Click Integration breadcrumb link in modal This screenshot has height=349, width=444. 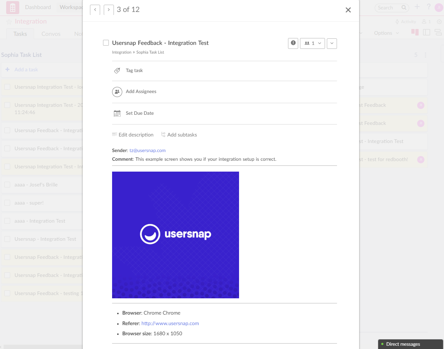[122, 52]
